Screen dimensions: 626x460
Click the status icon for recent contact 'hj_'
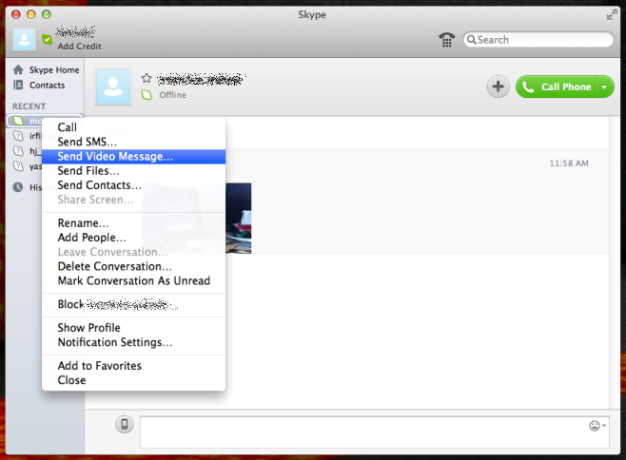[x=18, y=151]
